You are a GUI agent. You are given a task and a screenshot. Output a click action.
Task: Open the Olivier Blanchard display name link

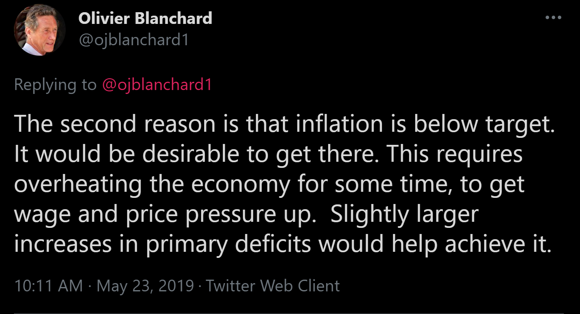pyautogui.click(x=145, y=18)
